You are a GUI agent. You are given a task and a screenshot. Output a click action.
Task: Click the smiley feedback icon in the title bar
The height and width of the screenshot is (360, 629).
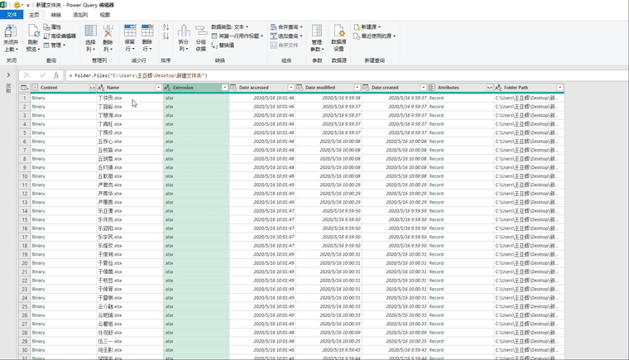tap(17, 5)
